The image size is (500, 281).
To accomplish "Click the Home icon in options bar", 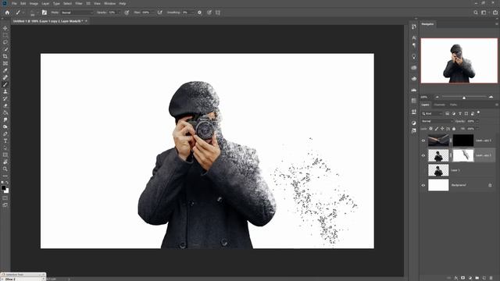I will pyautogui.click(x=7, y=12).
